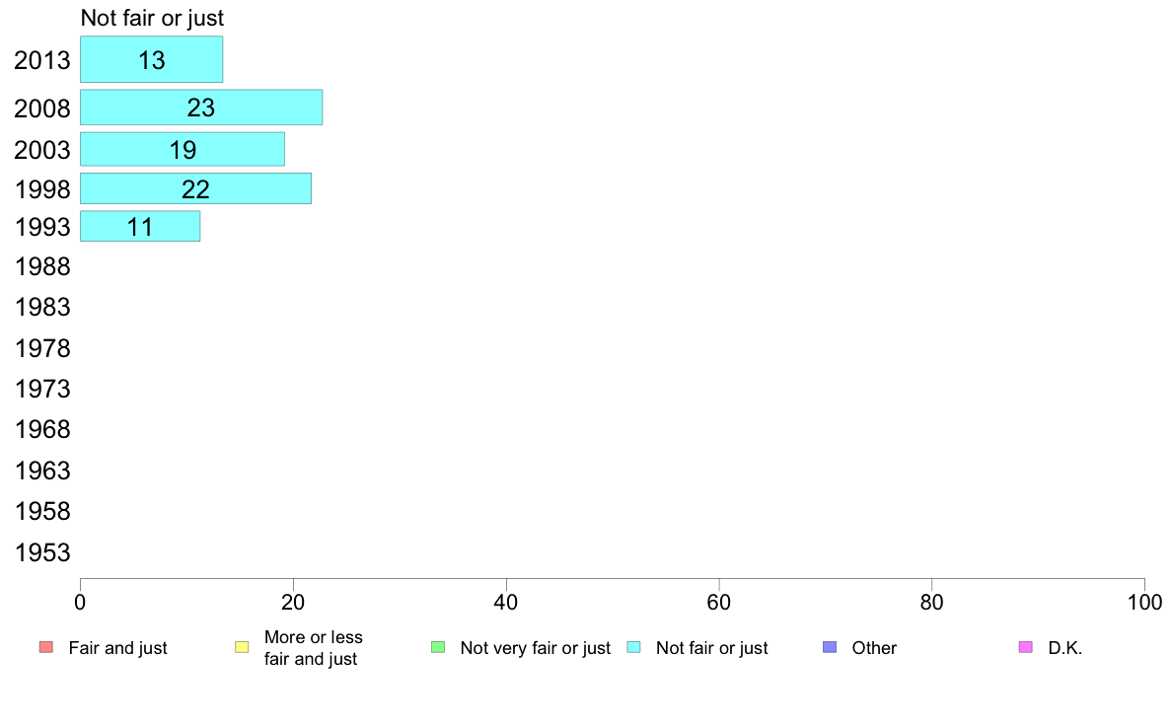Screen dimensions: 1172x726
Task: Select the 2013 bar showing 13
Action: coord(151,59)
